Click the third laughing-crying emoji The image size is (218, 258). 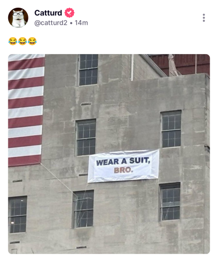[32, 41]
